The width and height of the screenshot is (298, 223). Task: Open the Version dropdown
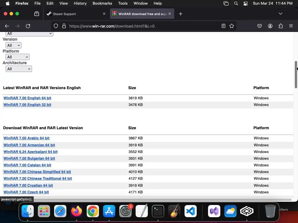click(x=13, y=45)
